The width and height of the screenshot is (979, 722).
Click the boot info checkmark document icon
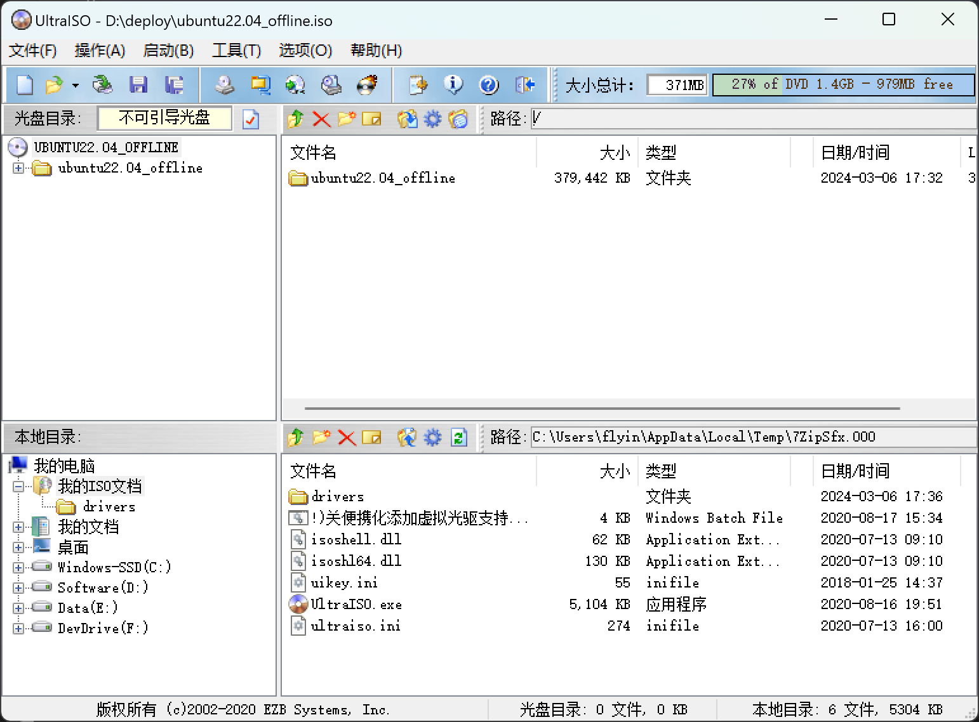click(x=251, y=119)
